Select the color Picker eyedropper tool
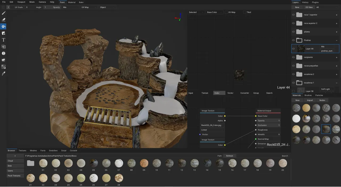 3,74
